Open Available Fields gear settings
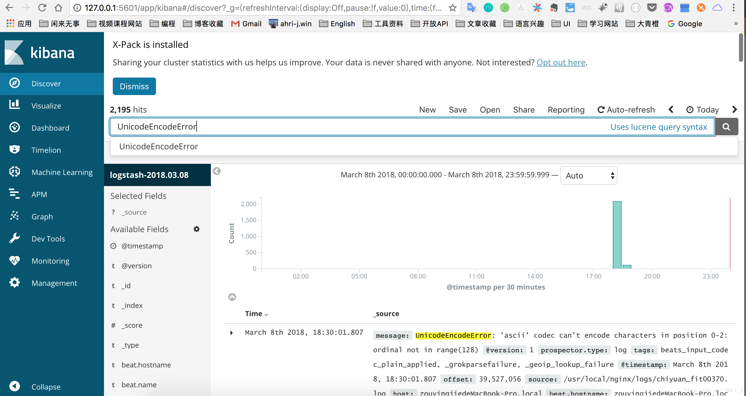 pos(197,229)
